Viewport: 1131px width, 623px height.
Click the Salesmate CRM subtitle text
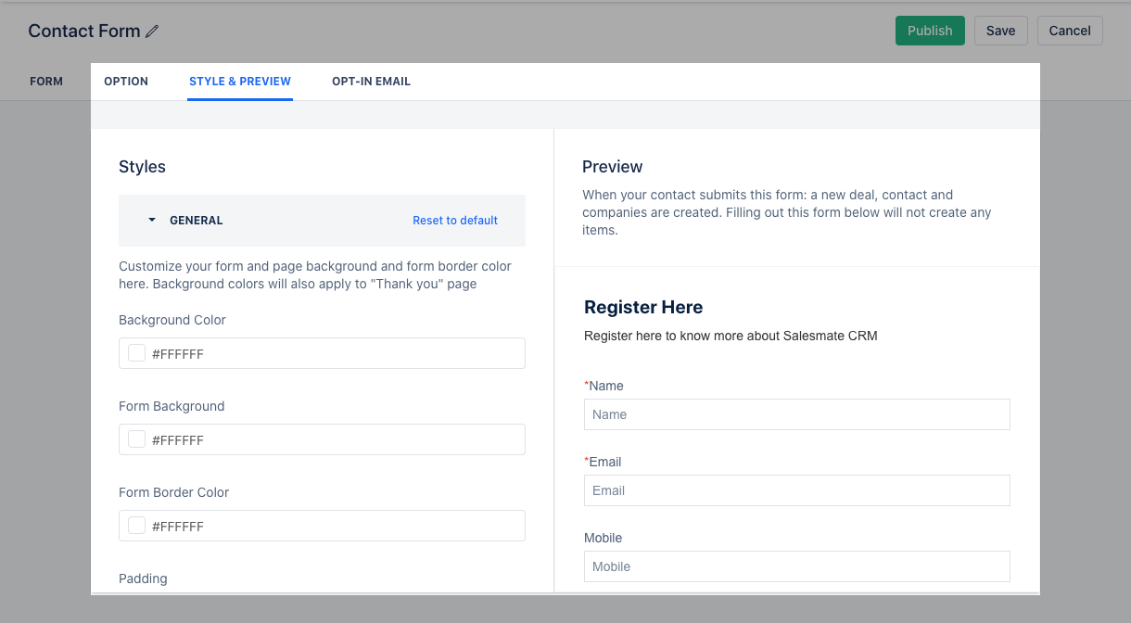pos(731,336)
